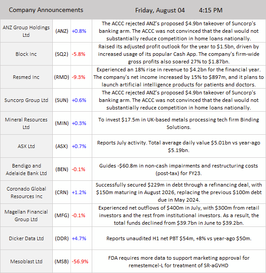Screen dimensions: 266x273
Task: Open Suncorp Group Ltd company link
Action: pos(26,100)
